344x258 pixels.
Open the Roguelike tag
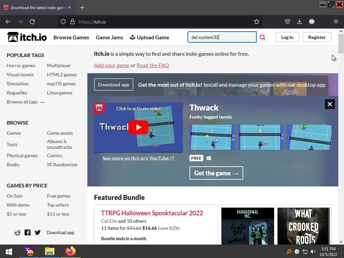click(x=17, y=93)
